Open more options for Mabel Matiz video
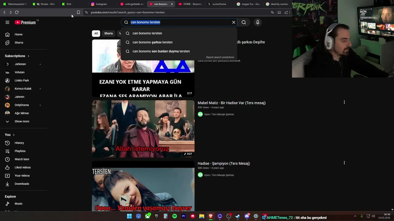The image size is (394, 221). [344, 102]
